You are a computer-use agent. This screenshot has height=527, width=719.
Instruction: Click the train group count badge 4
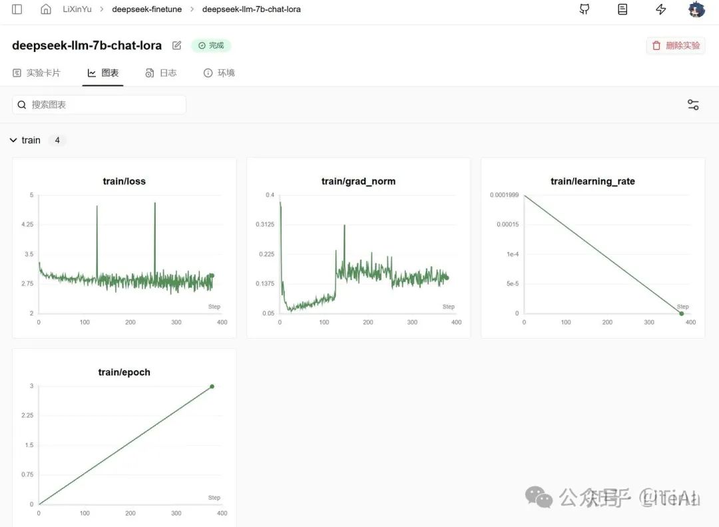pos(57,140)
